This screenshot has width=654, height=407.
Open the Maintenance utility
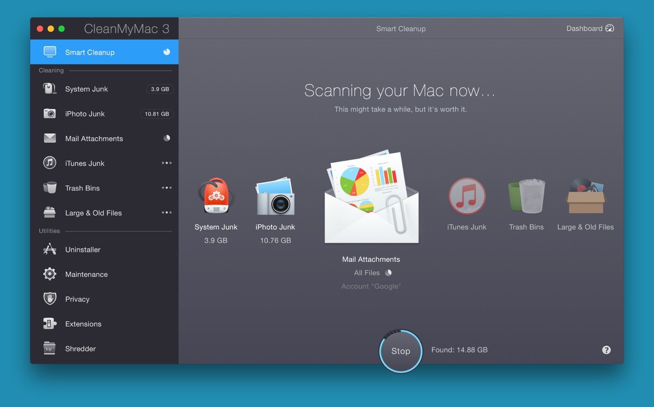coord(86,274)
